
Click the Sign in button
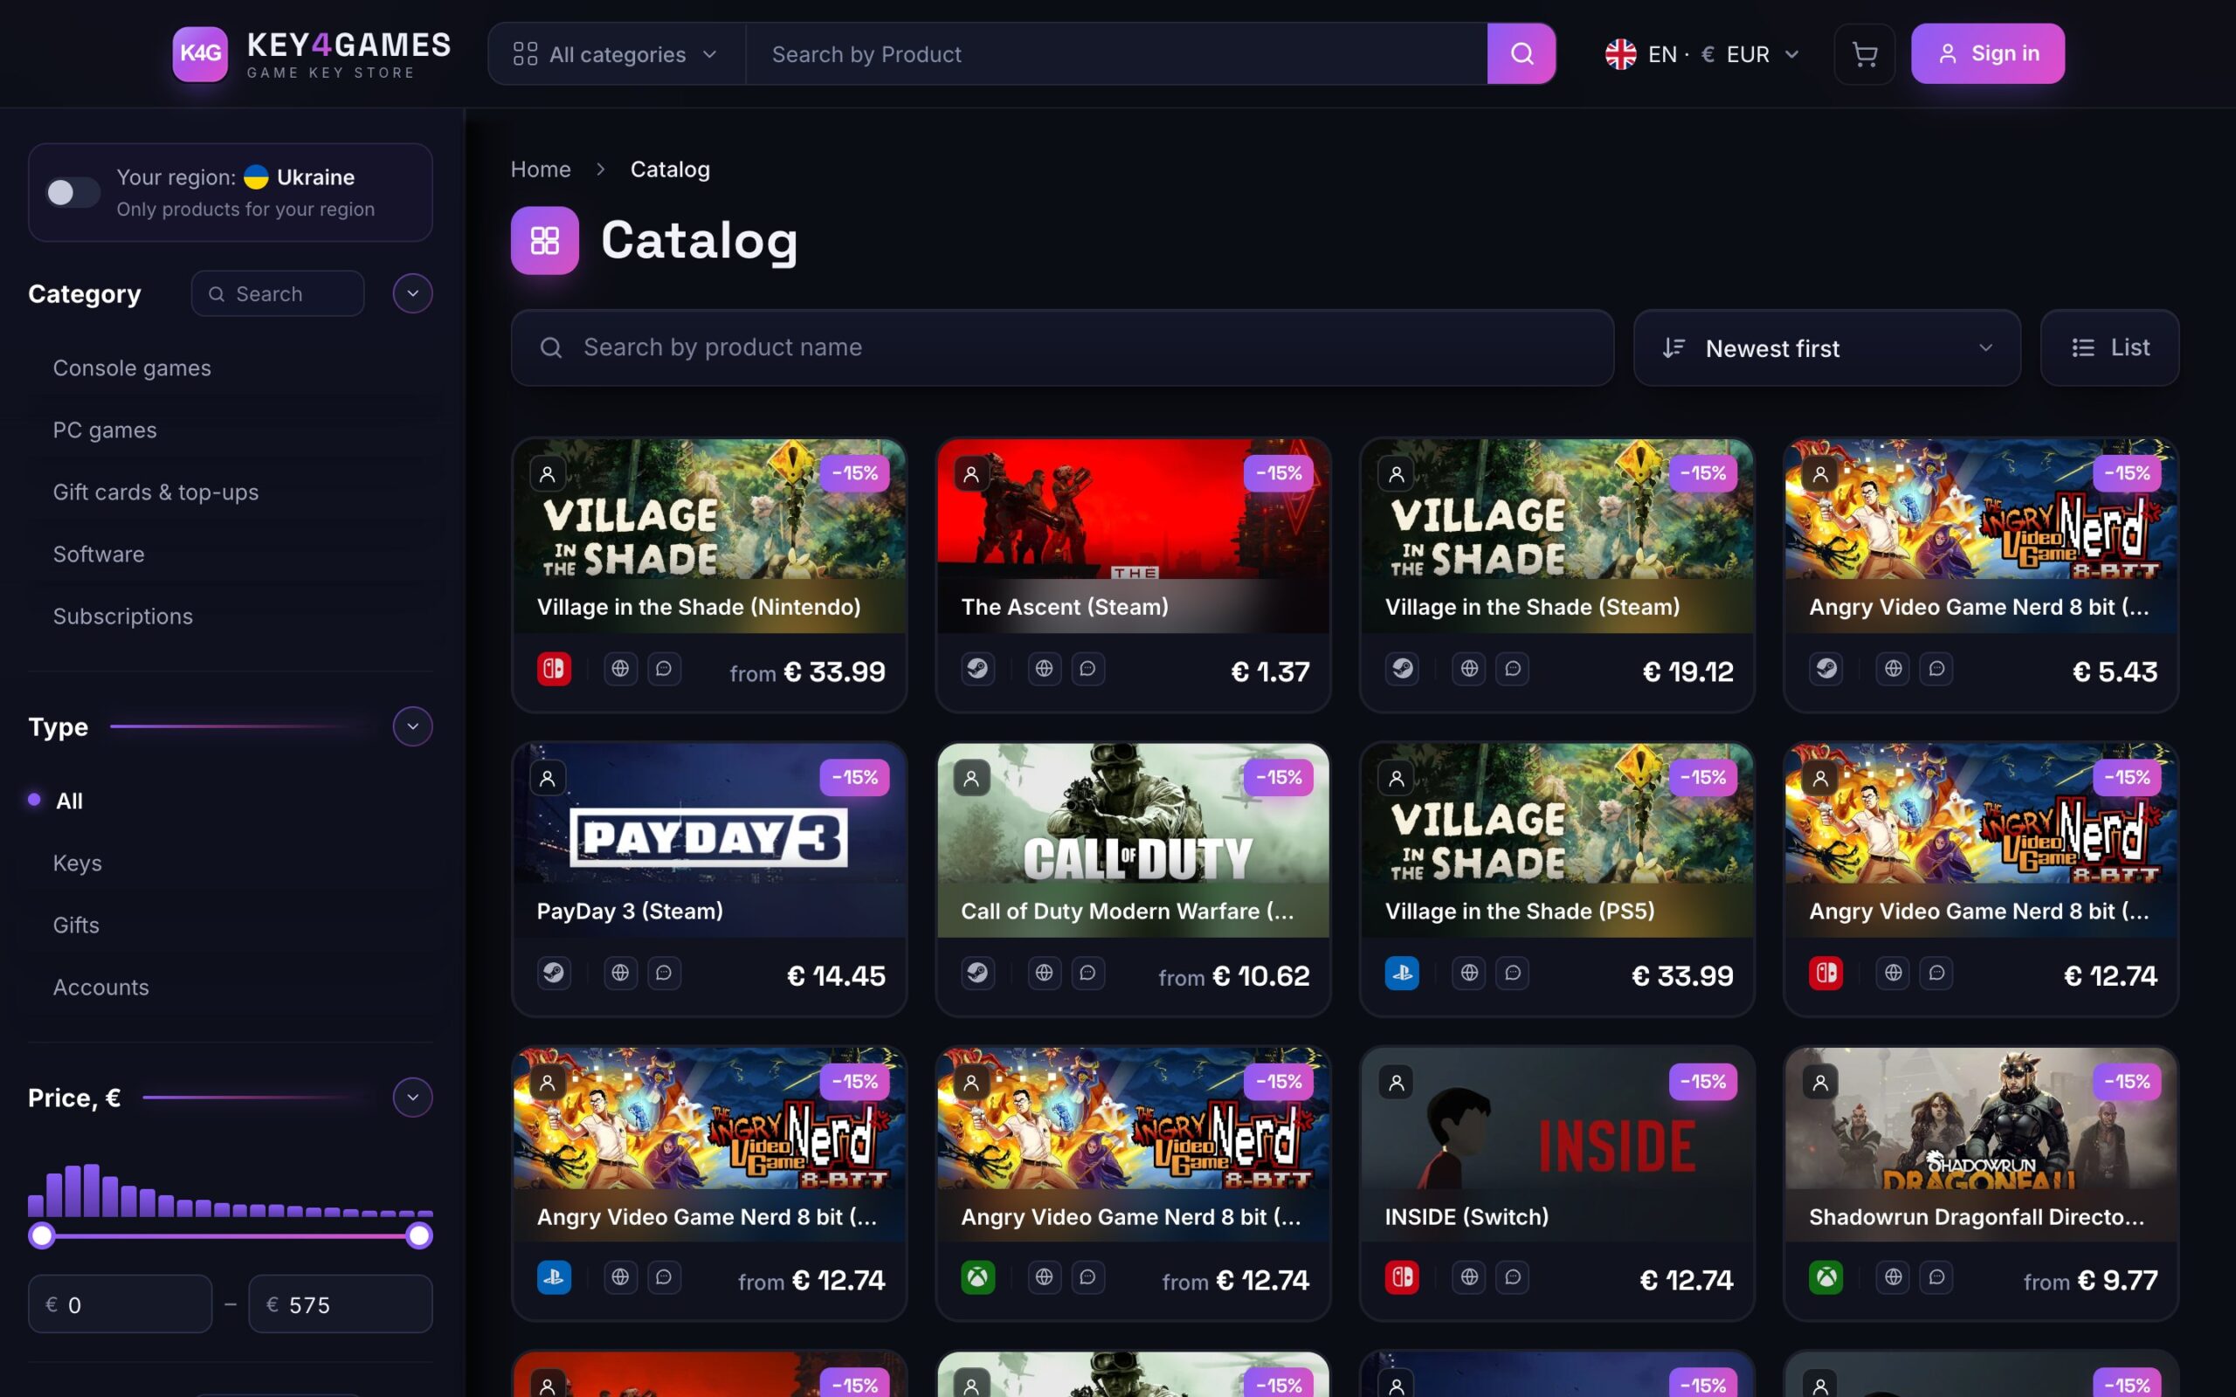tap(1987, 53)
